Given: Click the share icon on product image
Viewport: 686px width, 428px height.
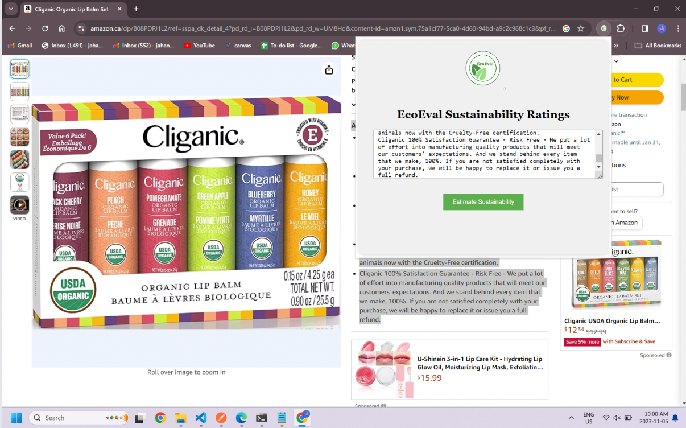Looking at the screenshot, I should (329, 69).
